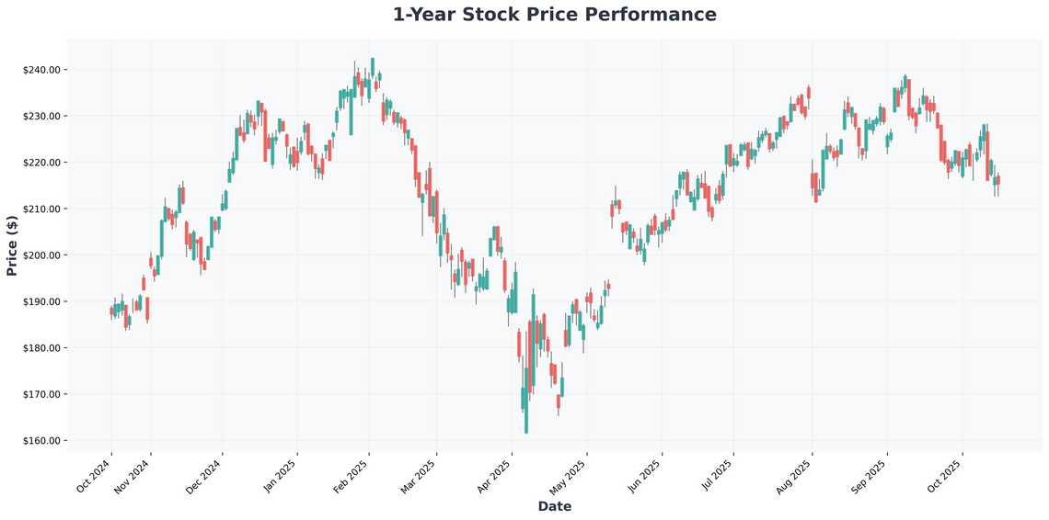
Task: Click the $180.00 price axis label
Action: (x=41, y=348)
